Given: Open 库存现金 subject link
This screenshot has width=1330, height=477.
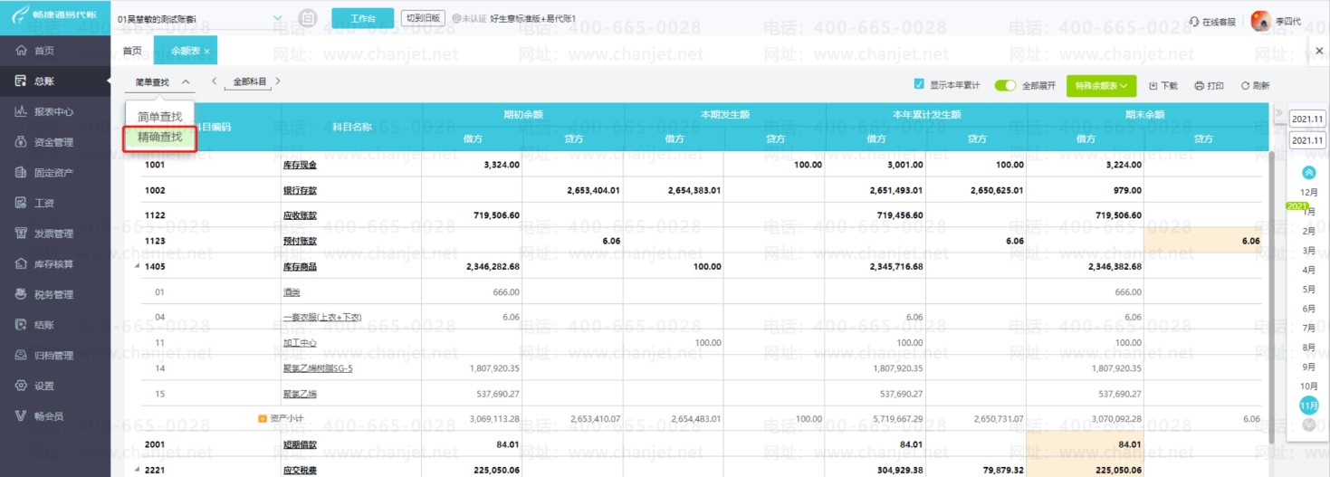Looking at the screenshot, I should pyautogui.click(x=300, y=165).
